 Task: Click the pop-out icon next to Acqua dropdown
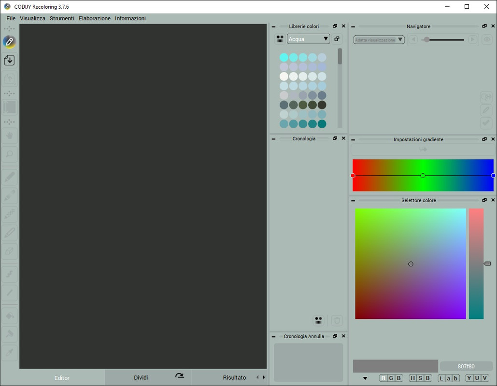coord(337,39)
